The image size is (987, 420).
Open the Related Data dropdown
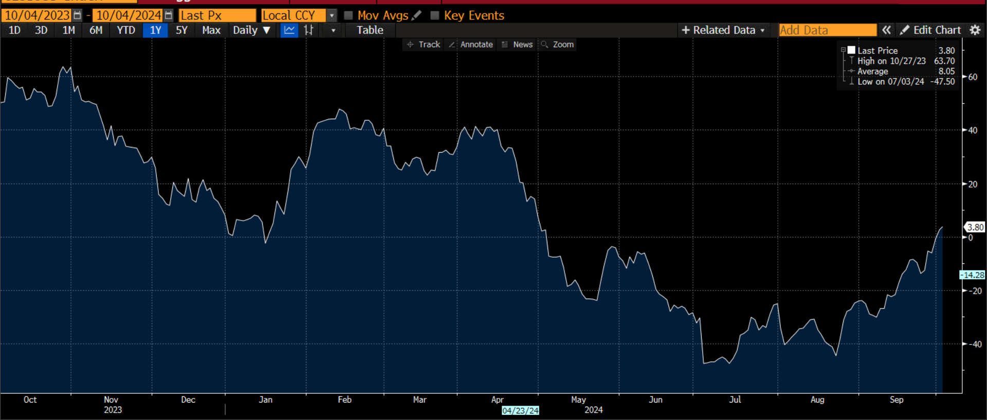coord(723,30)
